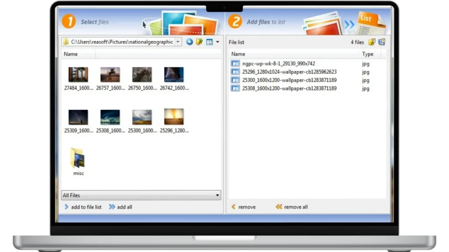Select the 25296_1280 sunset thumbnail

tap(174, 117)
